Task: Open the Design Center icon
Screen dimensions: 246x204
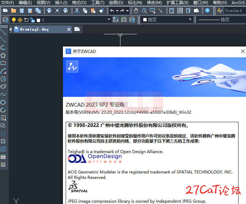Action: tap(180, 11)
